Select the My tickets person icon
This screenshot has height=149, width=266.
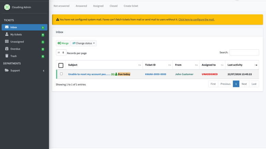click(x=7, y=34)
